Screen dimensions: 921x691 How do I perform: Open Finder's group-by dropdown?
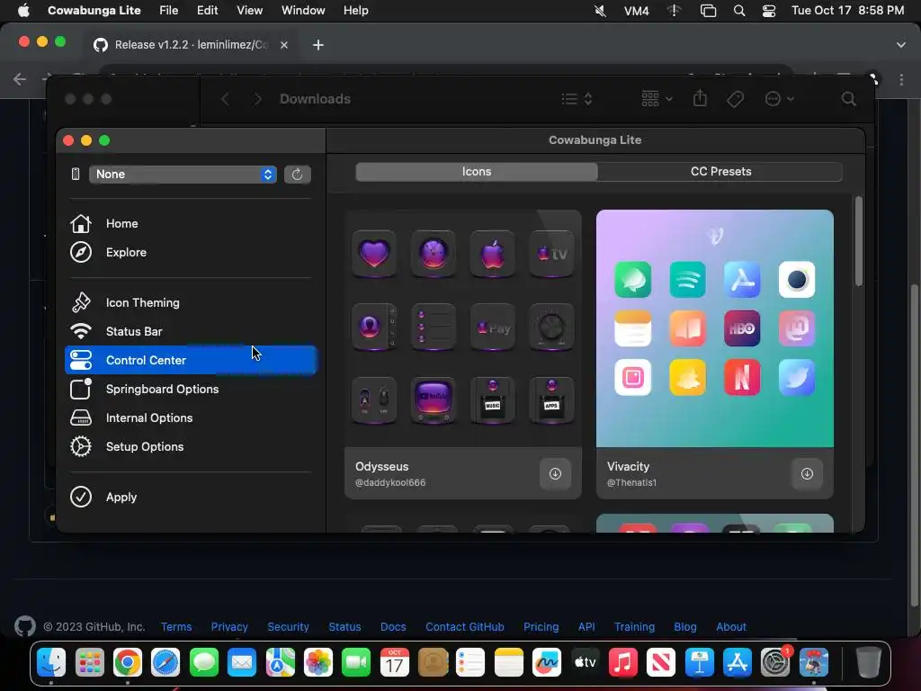tap(657, 99)
